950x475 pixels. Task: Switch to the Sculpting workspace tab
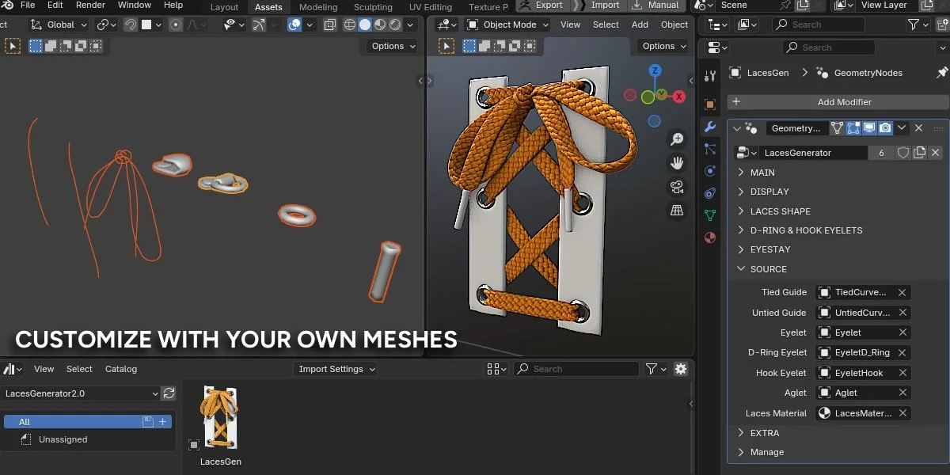pyautogui.click(x=373, y=6)
